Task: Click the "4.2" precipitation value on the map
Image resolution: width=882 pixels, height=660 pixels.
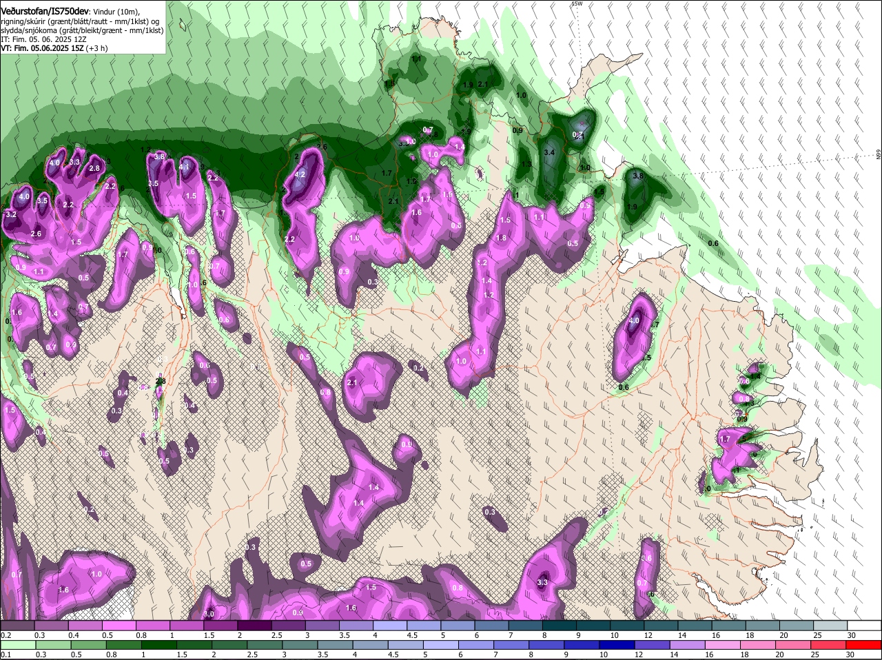Action: (300, 175)
